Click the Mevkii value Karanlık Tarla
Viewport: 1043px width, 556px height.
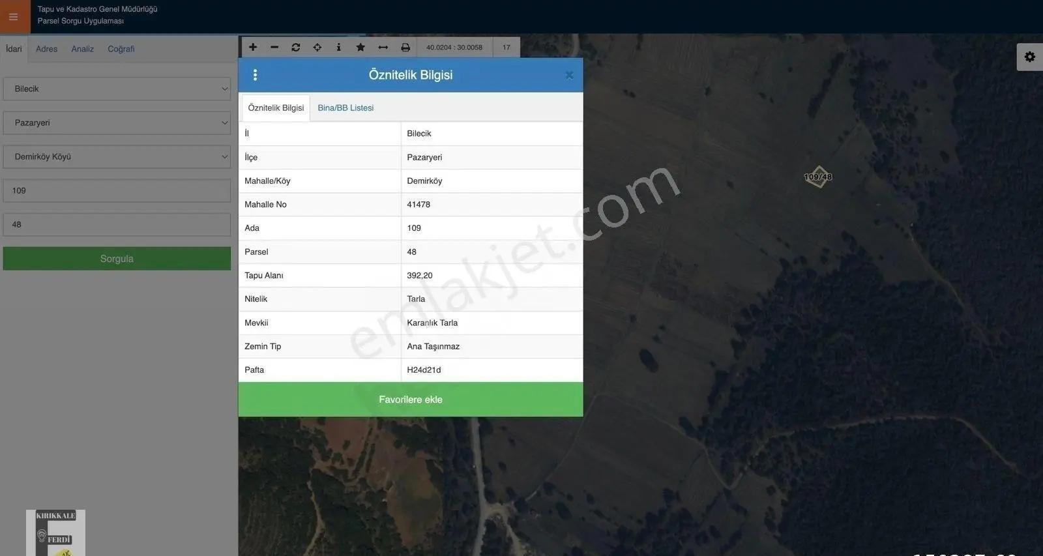click(x=432, y=323)
